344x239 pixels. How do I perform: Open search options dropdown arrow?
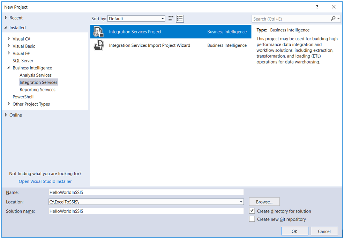coord(338,19)
